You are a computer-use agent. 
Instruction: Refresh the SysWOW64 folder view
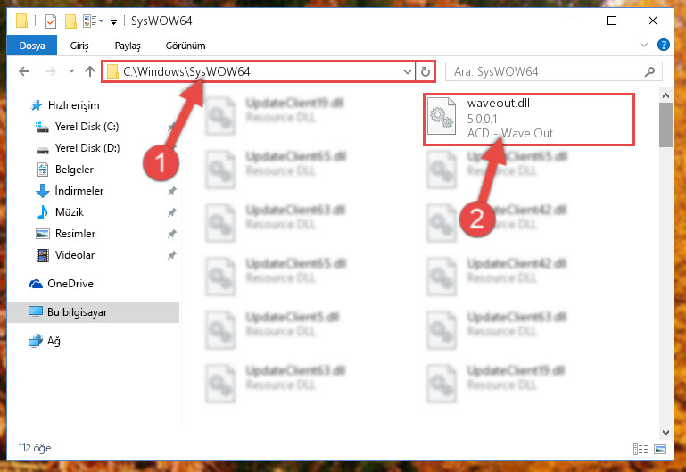[x=425, y=71]
